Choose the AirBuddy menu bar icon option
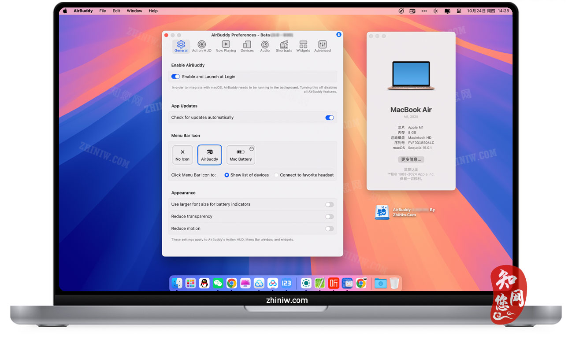Image resolution: width=572 pixels, height=343 pixels. point(209,155)
